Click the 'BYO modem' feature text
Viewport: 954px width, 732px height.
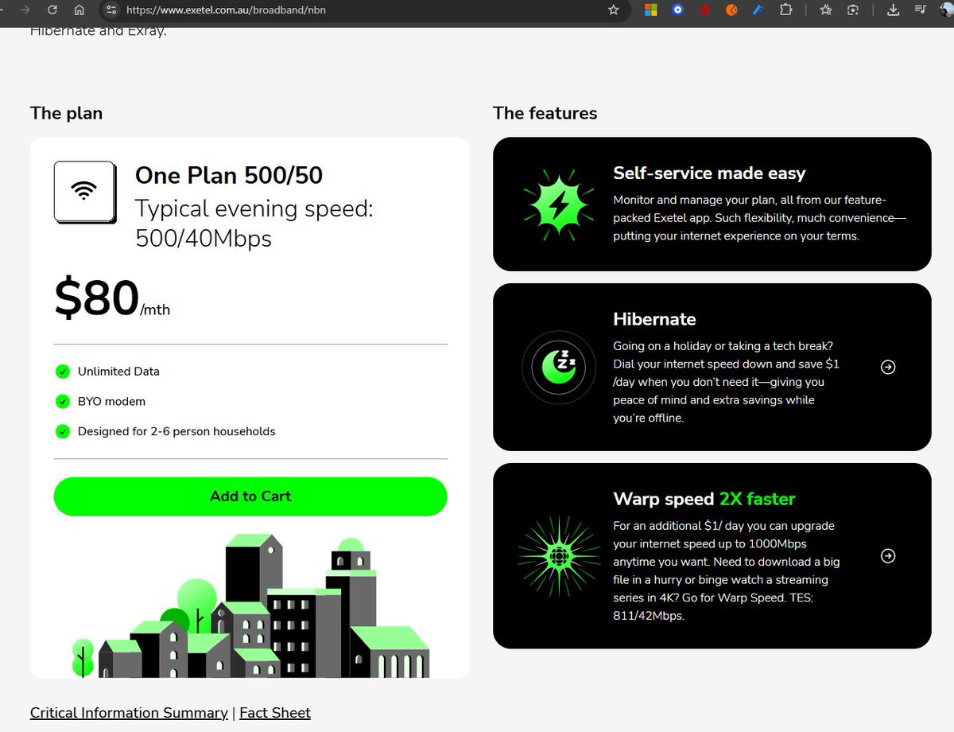pos(111,402)
